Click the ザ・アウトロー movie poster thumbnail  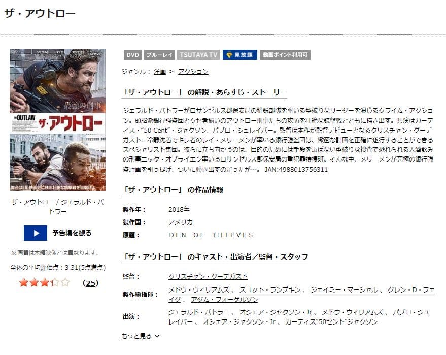click(57, 119)
